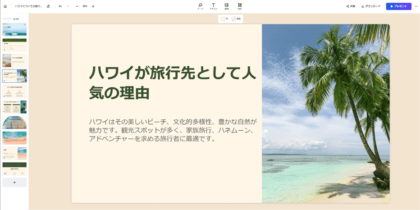Add a new slide with plus button
The height and width of the screenshot is (210, 420).
point(14,182)
